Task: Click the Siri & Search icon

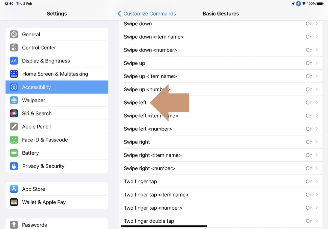Action: 14,113
